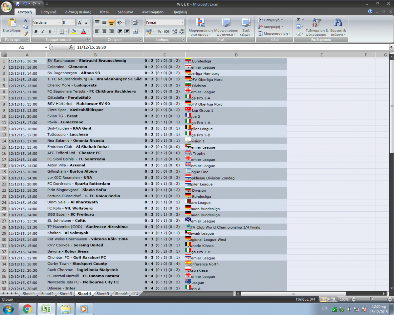Switch to Page Break Preview in status bar
The height and width of the screenshot is (315, 394).
[334, 299]
